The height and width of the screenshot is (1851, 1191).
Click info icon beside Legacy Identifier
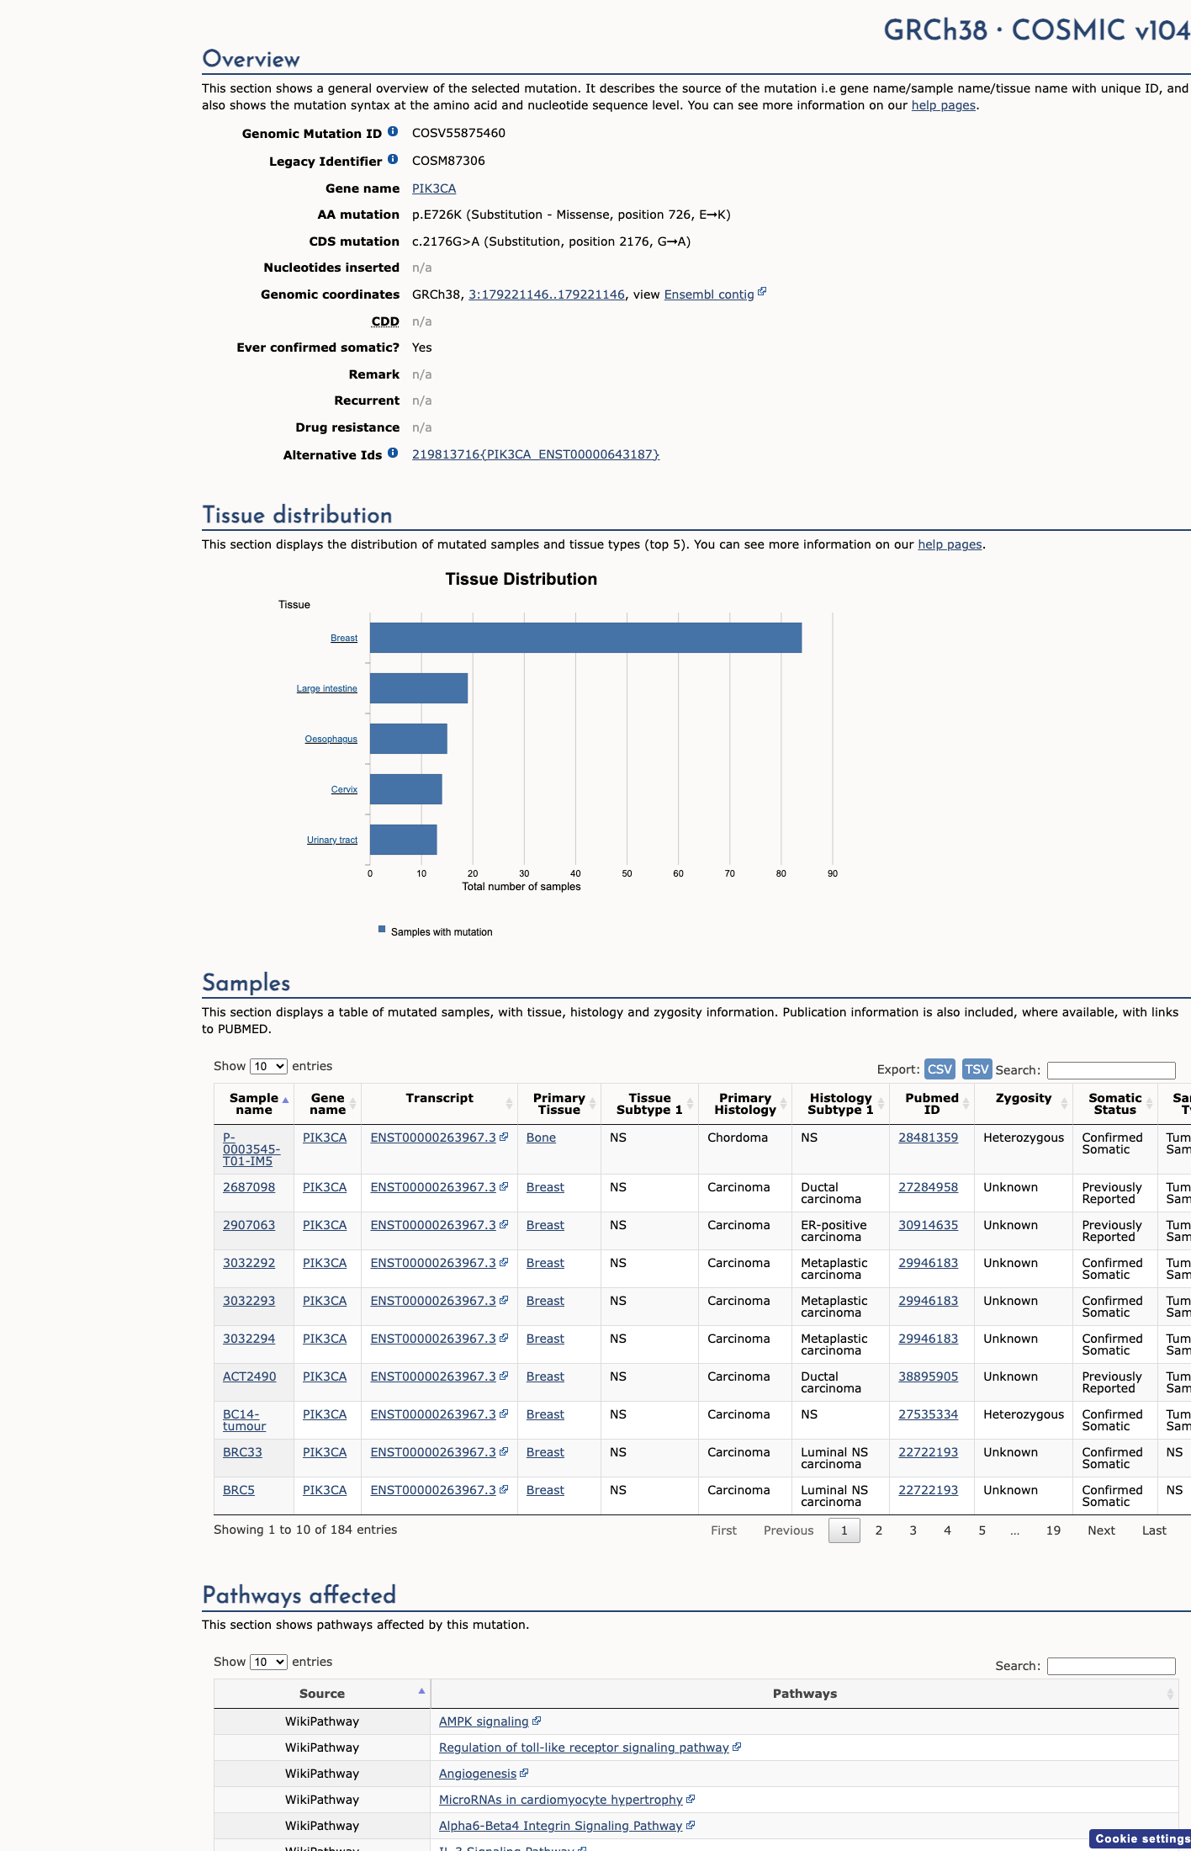(x=393, y=160)
